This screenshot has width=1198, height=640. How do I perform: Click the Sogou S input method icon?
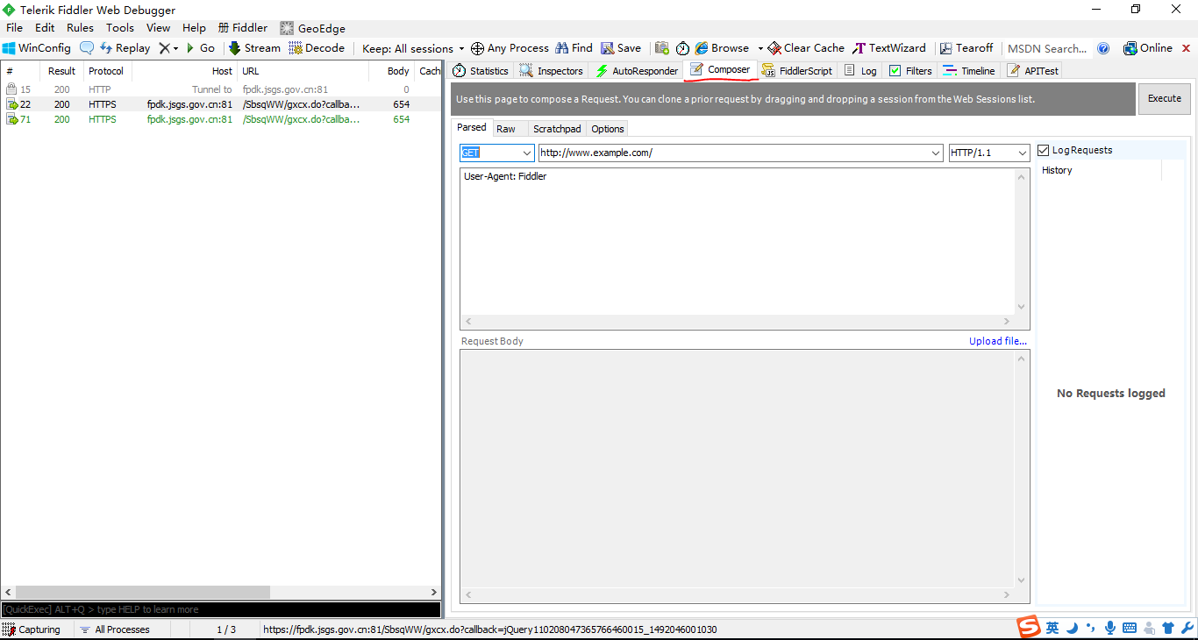coord(1029,627)
